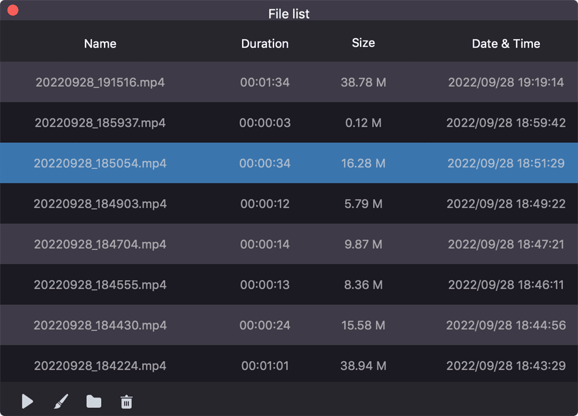Select the file 20220928_184555.mp4
Viewport: 578px width, 416px height.
99,284
